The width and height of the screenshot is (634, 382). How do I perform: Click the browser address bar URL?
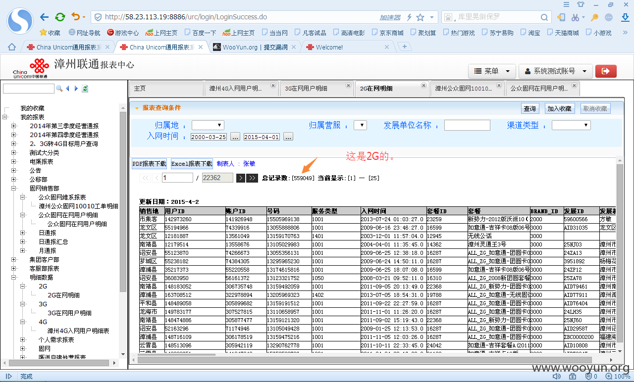[186, 17]
